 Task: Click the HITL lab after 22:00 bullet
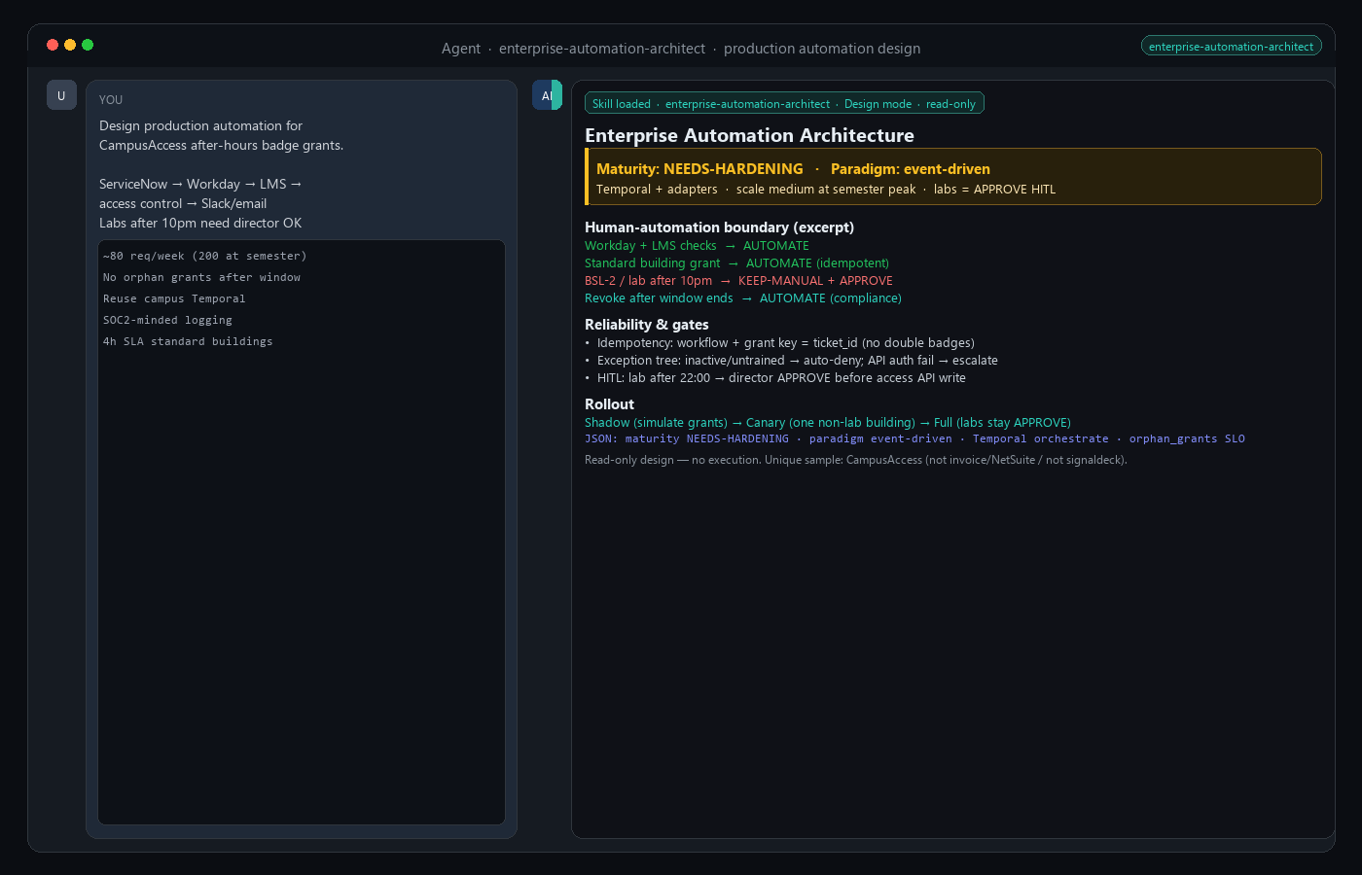[775, 378]
